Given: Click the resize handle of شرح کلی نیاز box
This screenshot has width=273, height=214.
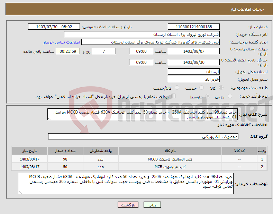Looking at the screenshot, I should click(x=49, y=118).
